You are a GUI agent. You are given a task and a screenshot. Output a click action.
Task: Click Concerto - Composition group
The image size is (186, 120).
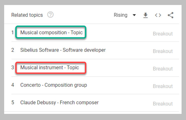click(x=54, y=85)
